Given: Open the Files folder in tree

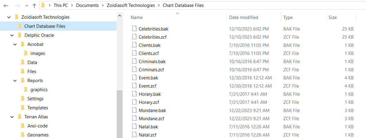Looking at the screenshot, I should coord(32,72).
